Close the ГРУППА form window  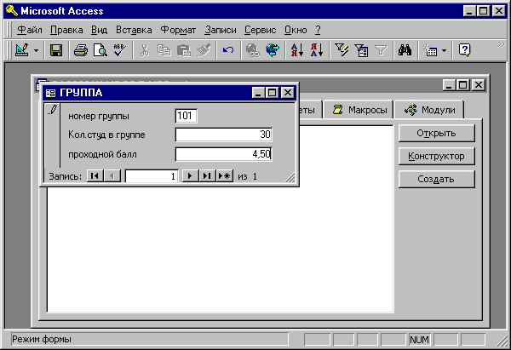click(288, 93)
